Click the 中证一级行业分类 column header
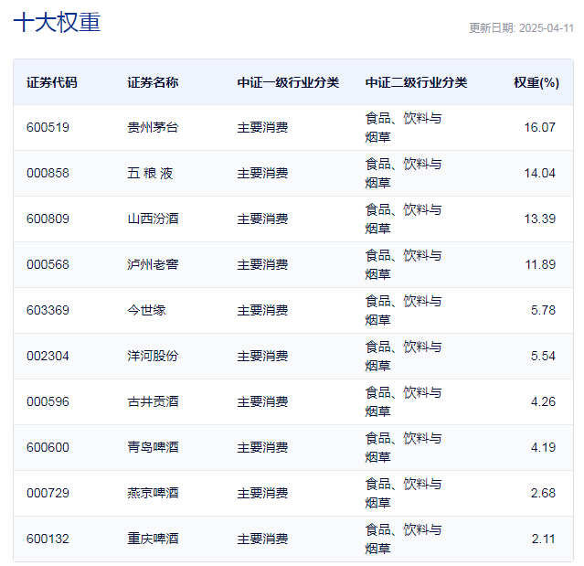 click(288, 82)
